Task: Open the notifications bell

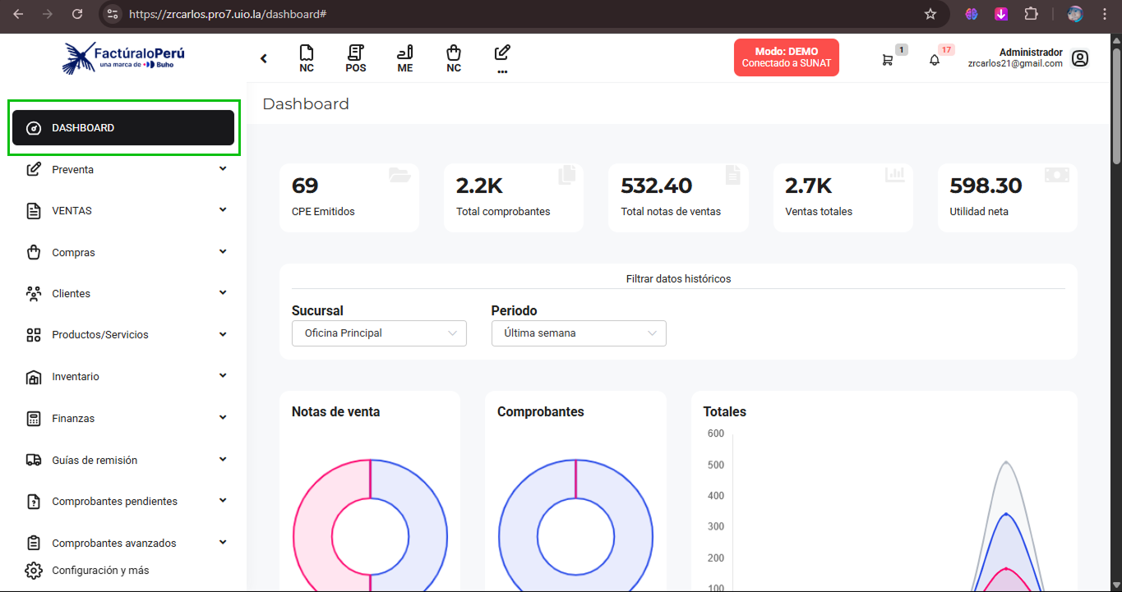Action: [x=935, y=60]
